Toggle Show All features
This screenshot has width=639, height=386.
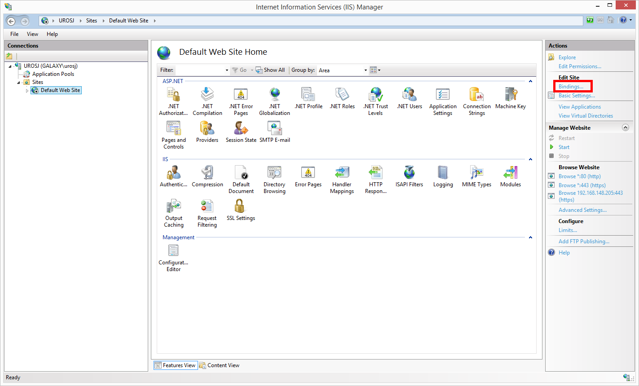(270, 70)
